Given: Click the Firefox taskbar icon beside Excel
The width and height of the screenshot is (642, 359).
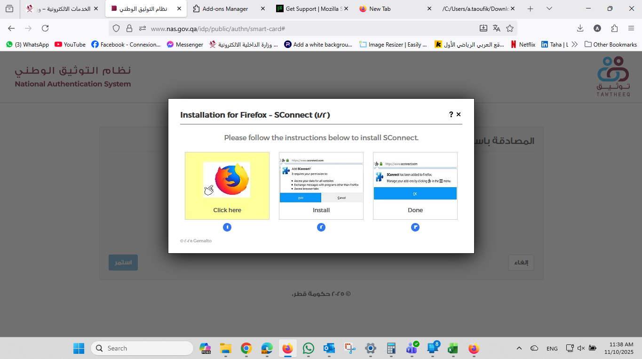Looking at the screenshot, I should [x=474, y=348].
